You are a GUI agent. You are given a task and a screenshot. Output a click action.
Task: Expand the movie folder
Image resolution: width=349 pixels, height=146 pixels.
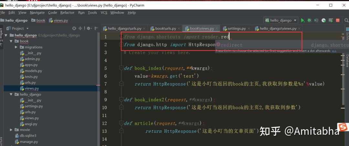11,130
